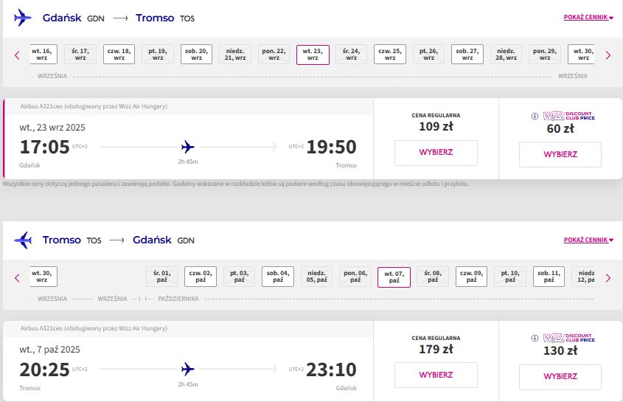623x402 pixels.
Task: Choose regular price 179 zł WYBIERZ button
Action: pos(436,375)
